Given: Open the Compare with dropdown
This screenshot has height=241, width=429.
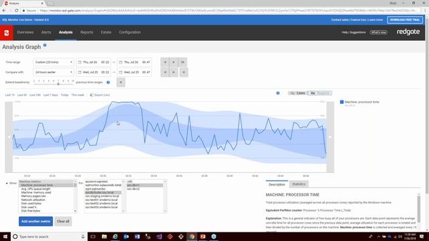Looking at the screenshot, I should [x=54, y=72].
